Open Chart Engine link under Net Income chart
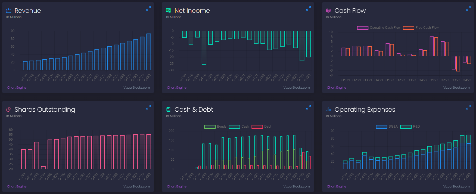 [x=177, y=88]
